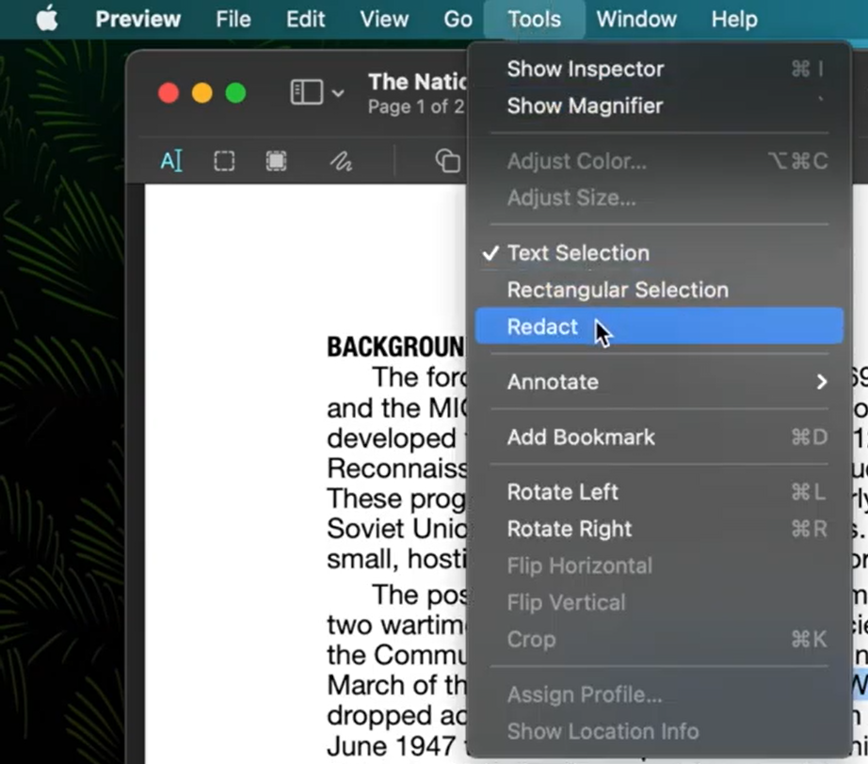Viewport: 868px width, 764px height.
Task: Click Redact in the Tools menu
Action: coord(659,326)
